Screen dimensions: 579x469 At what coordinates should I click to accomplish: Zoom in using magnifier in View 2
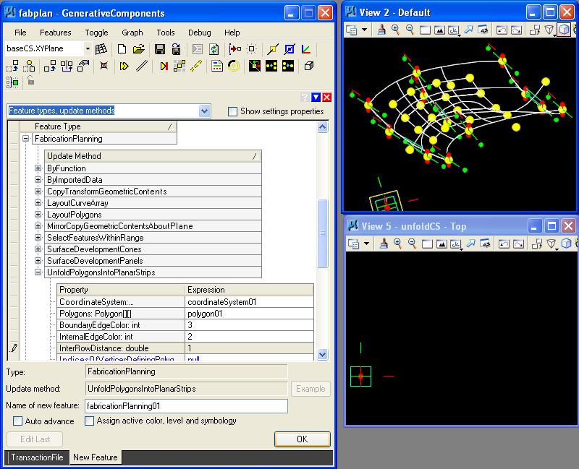pos(396,30)
